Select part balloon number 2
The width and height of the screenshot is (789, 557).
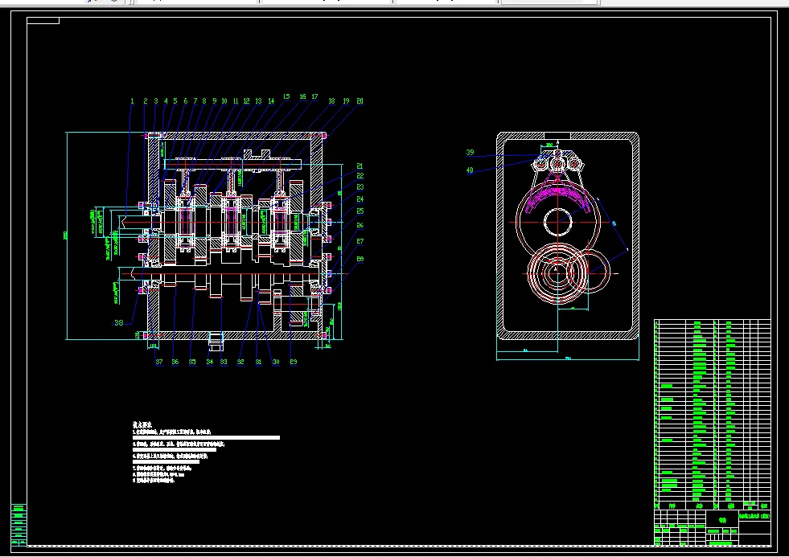(146, 101)
